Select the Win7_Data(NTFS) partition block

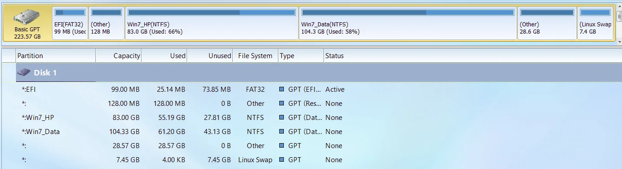(408, 23)
